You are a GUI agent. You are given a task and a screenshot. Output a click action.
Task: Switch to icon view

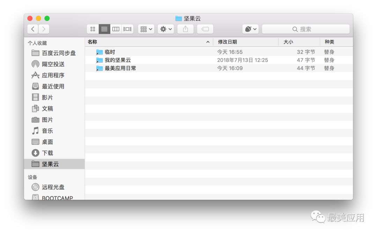coord(93,29)
